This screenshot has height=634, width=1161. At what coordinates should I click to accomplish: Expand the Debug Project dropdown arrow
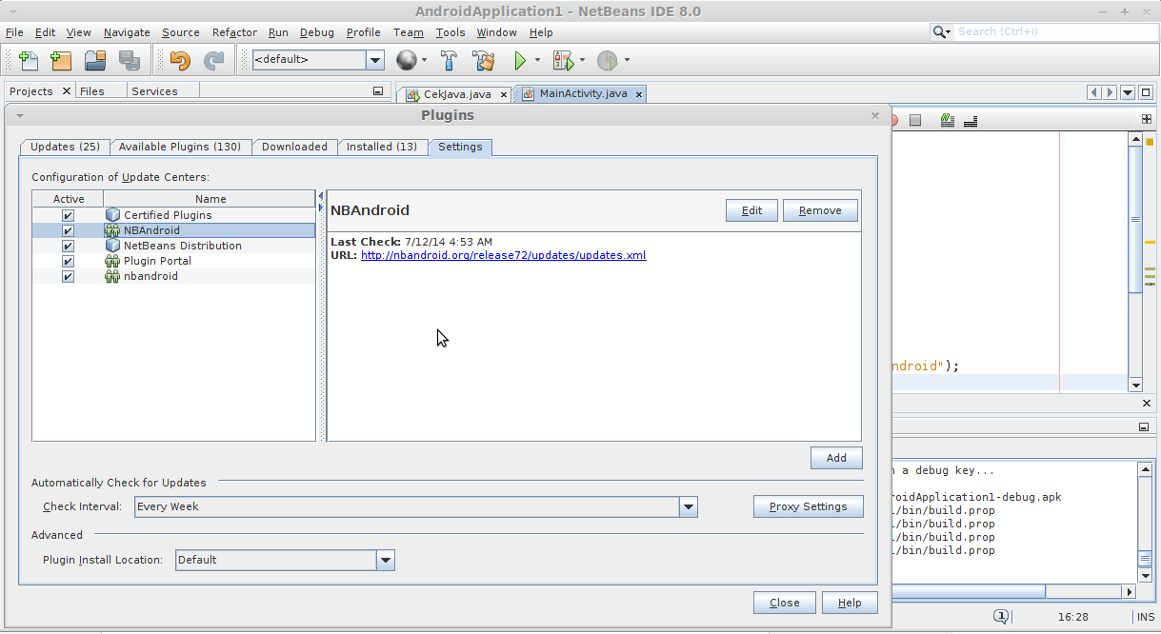point(582,61)
